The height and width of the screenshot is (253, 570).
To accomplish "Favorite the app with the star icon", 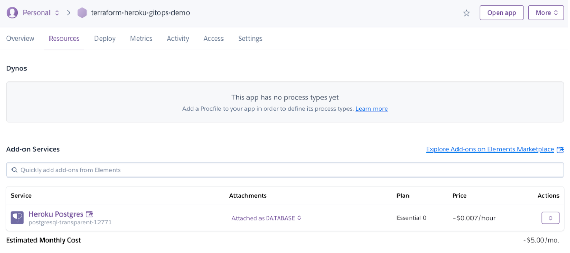I will click(x=466, y=13).
